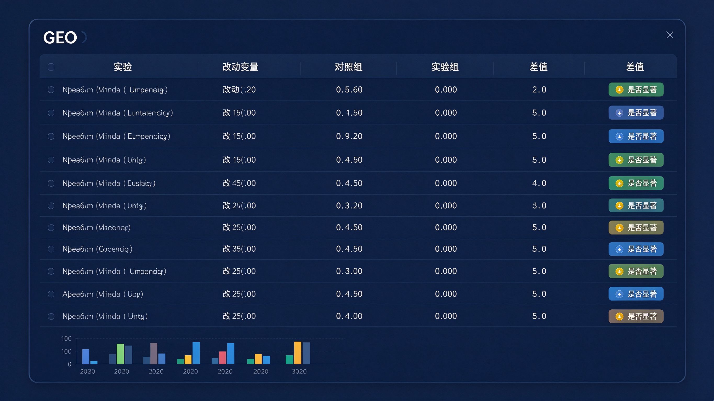The width and height of the screenshot is (714, 401).
Task: Click the 2.0 difference value
Action: (539, 90)
